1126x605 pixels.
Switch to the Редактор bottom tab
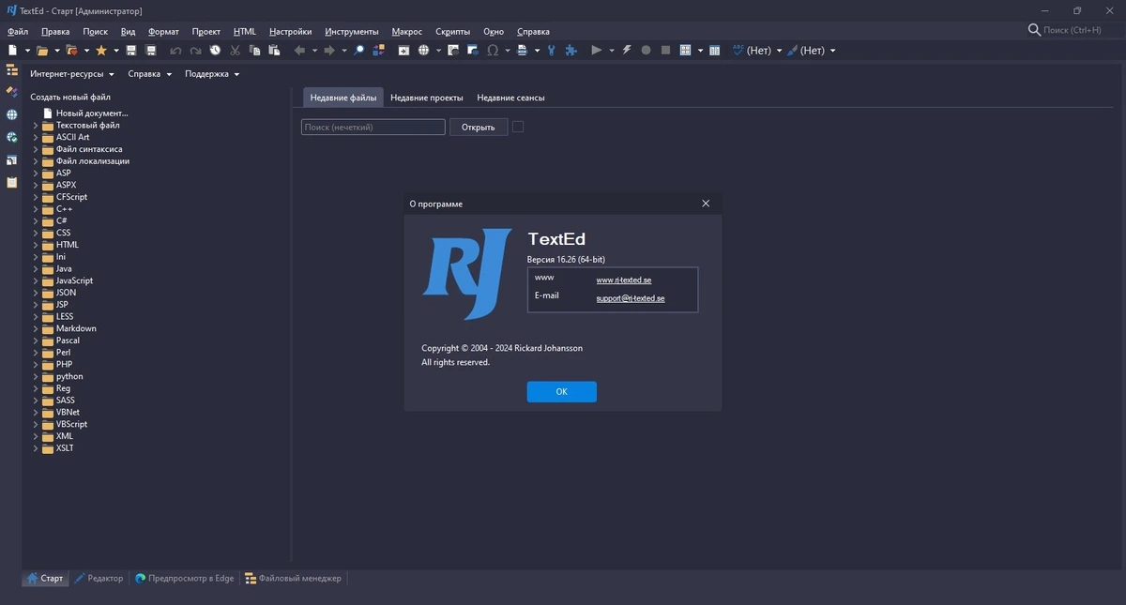pyautogui.click(x=99, y=579)
